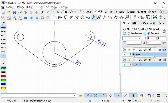This screenshot has height=103, width=168.
Task: Select A1 paper size
Action: pyautogui.click(x=132, y=29)
